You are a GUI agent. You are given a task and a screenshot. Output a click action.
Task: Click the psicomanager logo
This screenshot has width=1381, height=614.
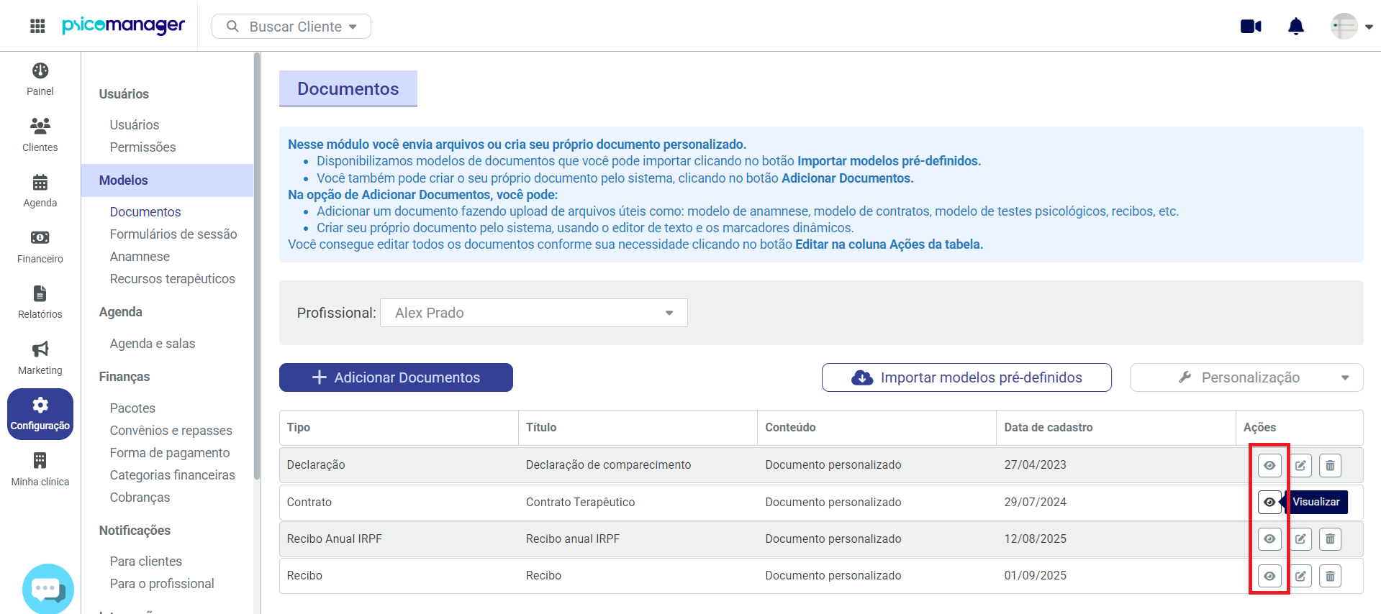pyautogui.click(x=124, y=26)
